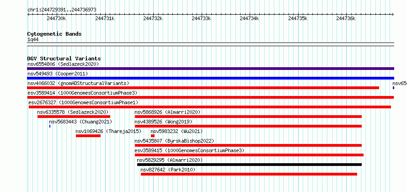The width and height of the screenshot is (407, 192).
Task: Click the 244736k ruler tick label
Action: point(346,18)
